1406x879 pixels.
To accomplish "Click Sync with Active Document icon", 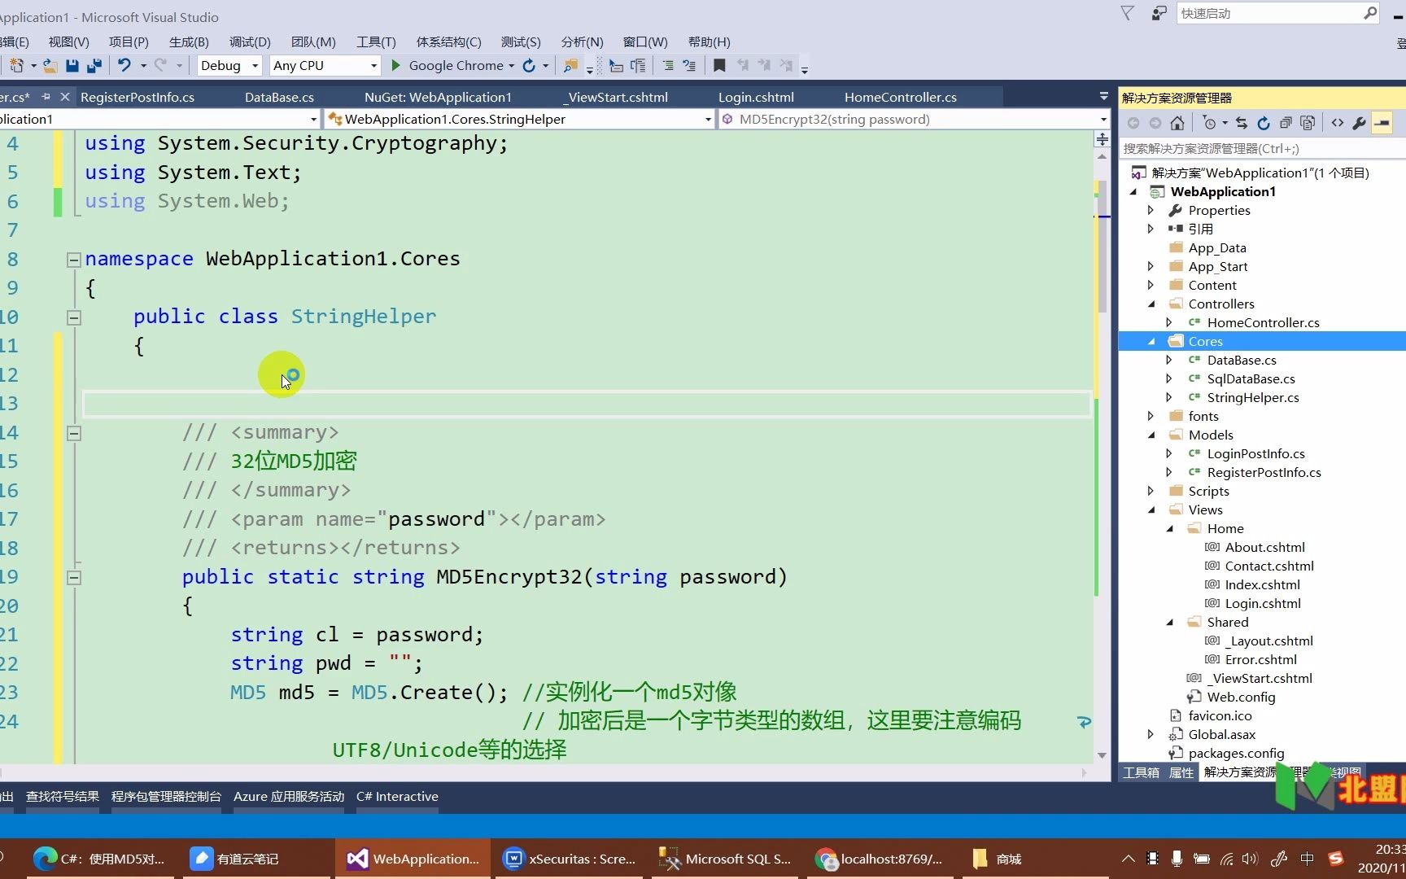I will [x=1242, y=123].
